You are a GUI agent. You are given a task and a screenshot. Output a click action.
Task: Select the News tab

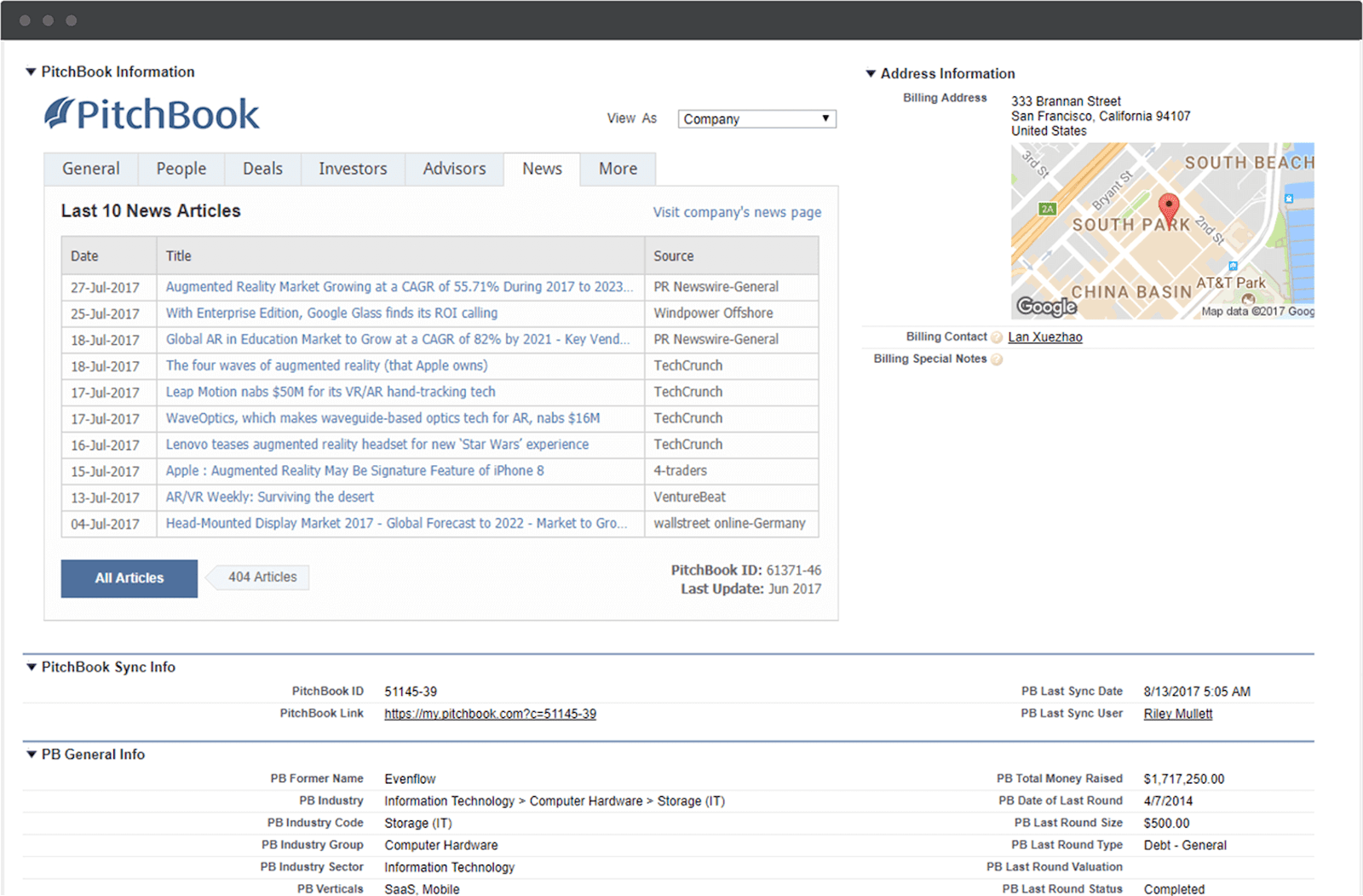[x=542, y=169]
